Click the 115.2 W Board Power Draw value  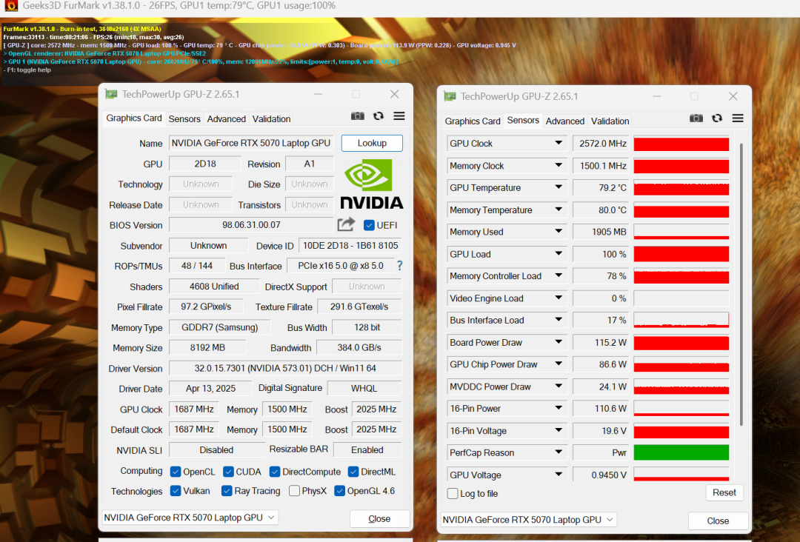coord(601,343)
